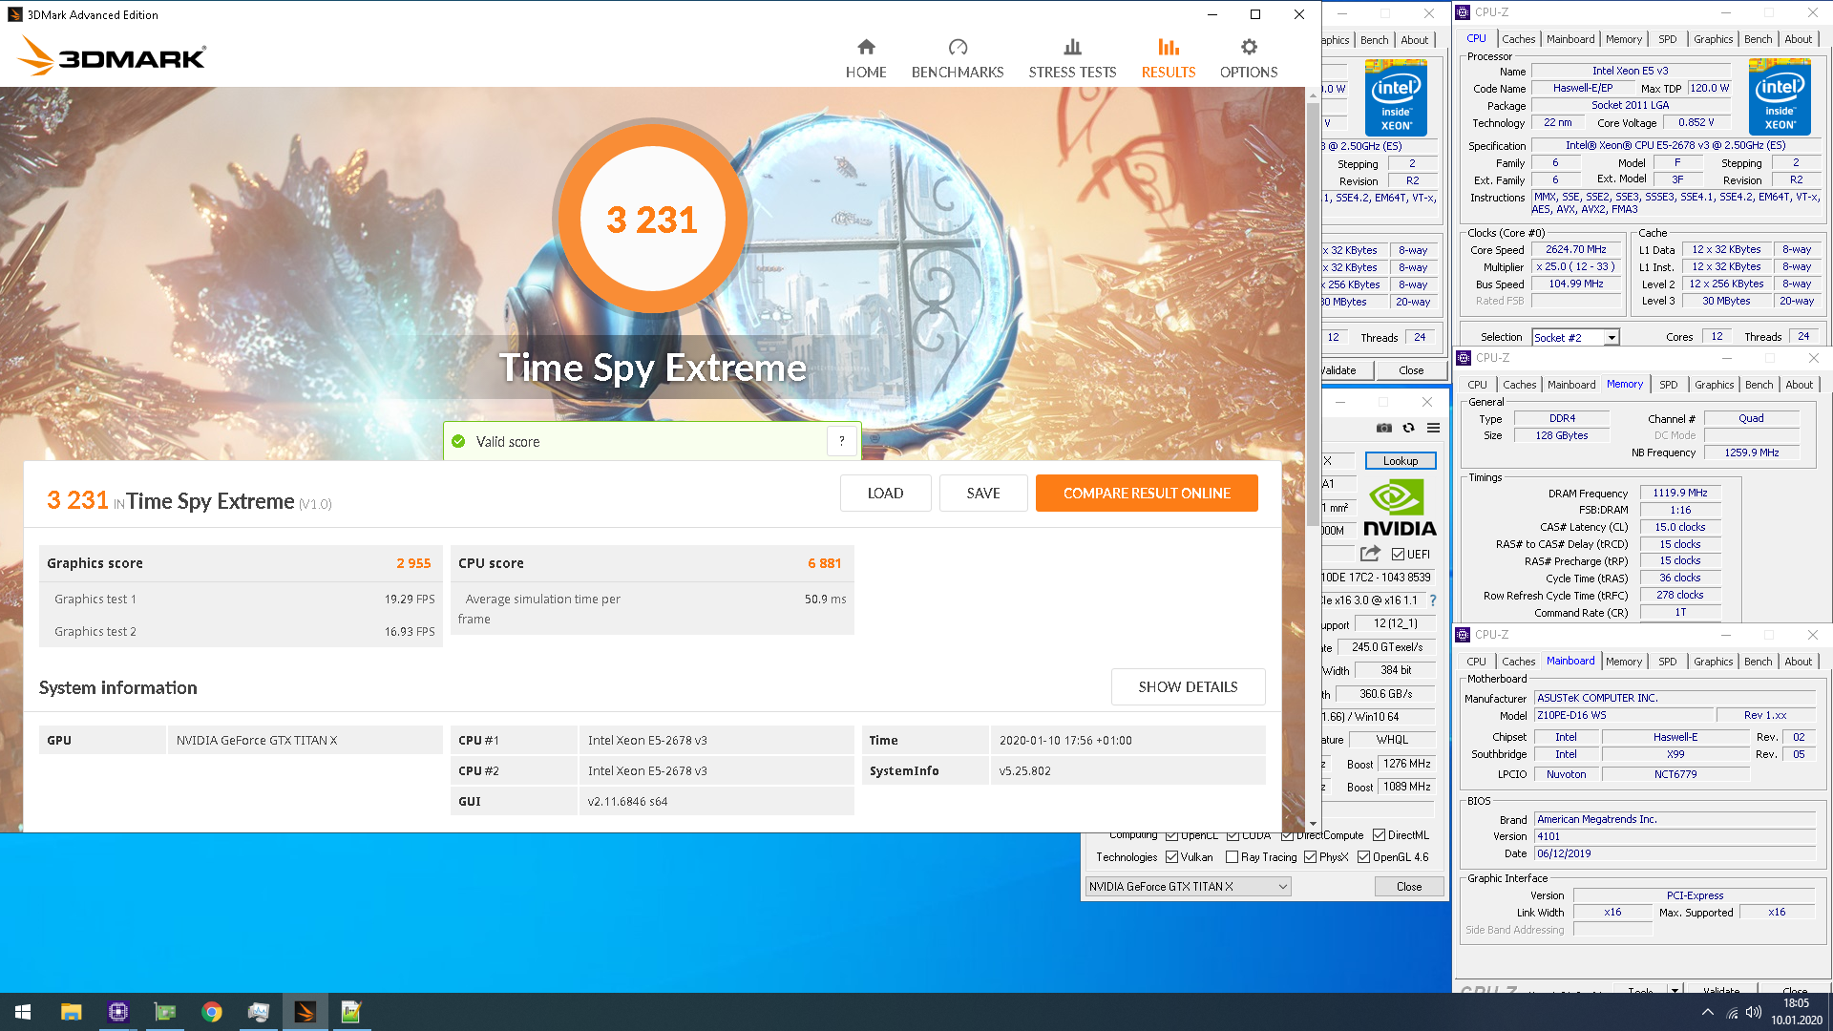Open Bench tab in the Memory CPU-Z window
The height and width of the screenshot is (1031, 1833).
[1759, 385]
